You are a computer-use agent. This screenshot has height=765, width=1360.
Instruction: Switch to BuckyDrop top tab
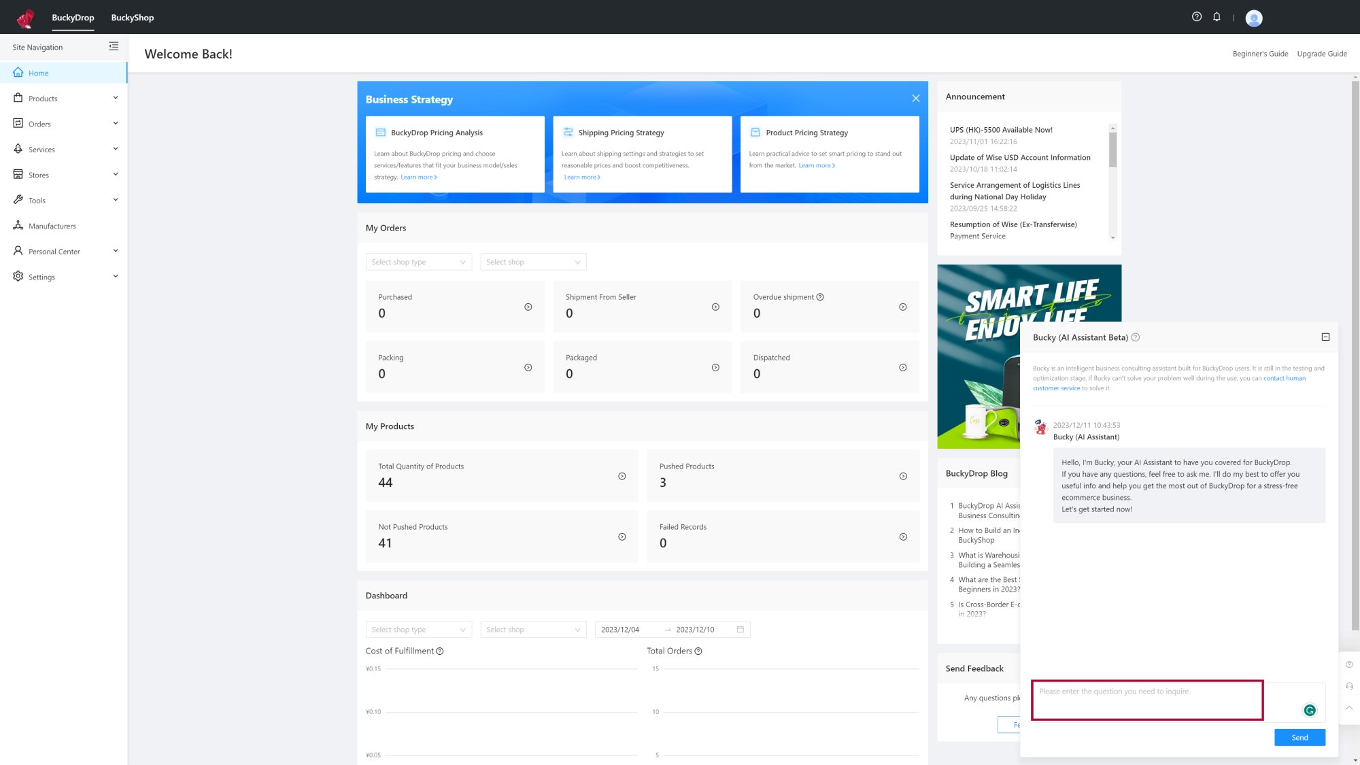[x=73, y=18]
